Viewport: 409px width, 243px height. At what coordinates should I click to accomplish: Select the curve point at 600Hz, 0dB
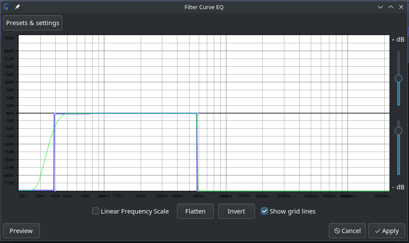click(198, 113)
